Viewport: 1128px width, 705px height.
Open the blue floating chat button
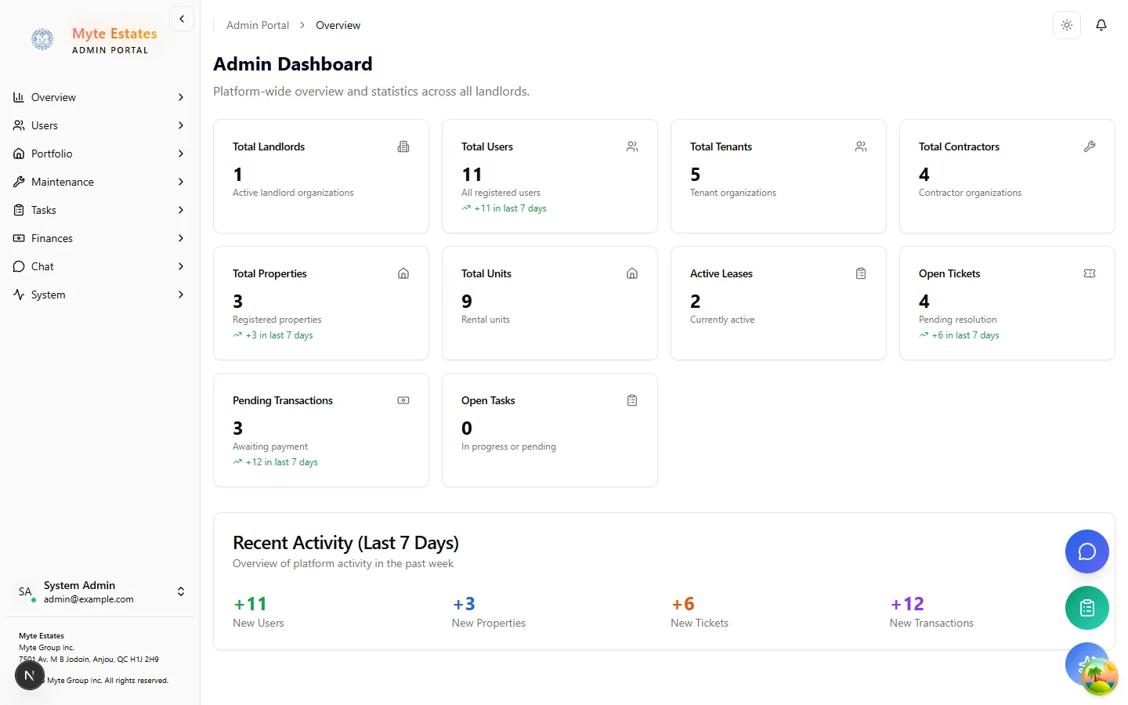coord(1087,551)
